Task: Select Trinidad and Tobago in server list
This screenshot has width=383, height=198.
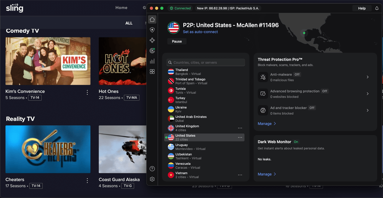Action: [205, 81]
